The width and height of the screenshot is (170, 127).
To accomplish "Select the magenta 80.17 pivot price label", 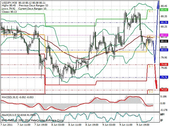I will [x=164, y=35].
